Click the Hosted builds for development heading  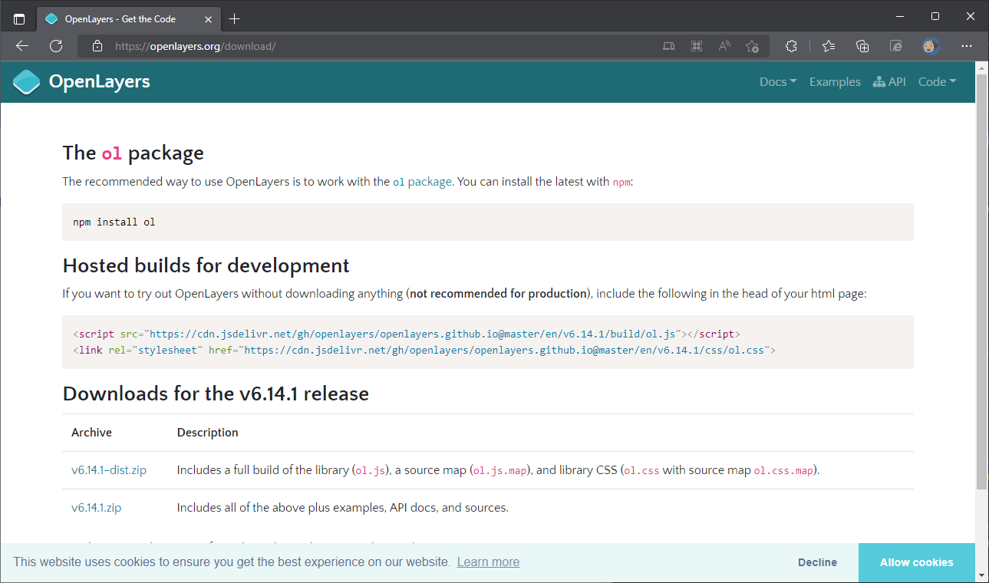point(206,265)
